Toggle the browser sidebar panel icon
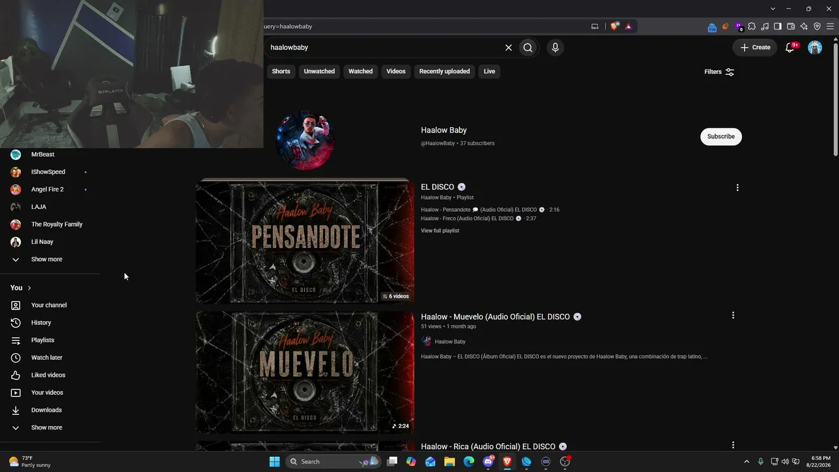This screenshot has height=472, width=839. [x=778, y=26]
